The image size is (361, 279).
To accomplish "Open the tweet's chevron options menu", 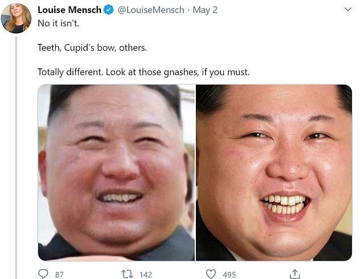I will 348,10.
